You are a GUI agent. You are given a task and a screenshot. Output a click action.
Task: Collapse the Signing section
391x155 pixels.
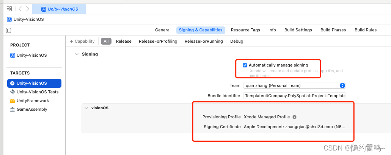pos(77,54)
